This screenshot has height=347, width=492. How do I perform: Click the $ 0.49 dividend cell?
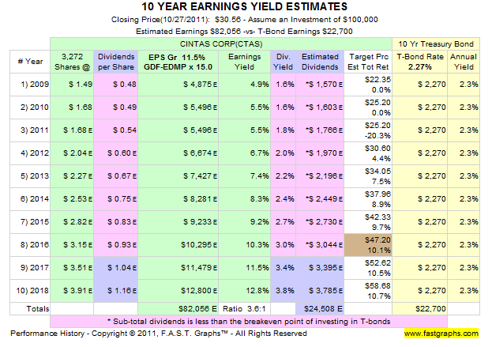pos(116,107)
